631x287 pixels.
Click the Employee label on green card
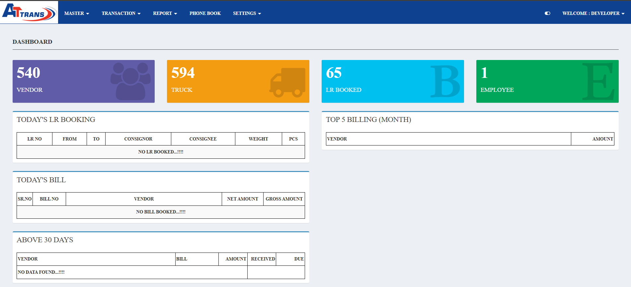(497, 90)
